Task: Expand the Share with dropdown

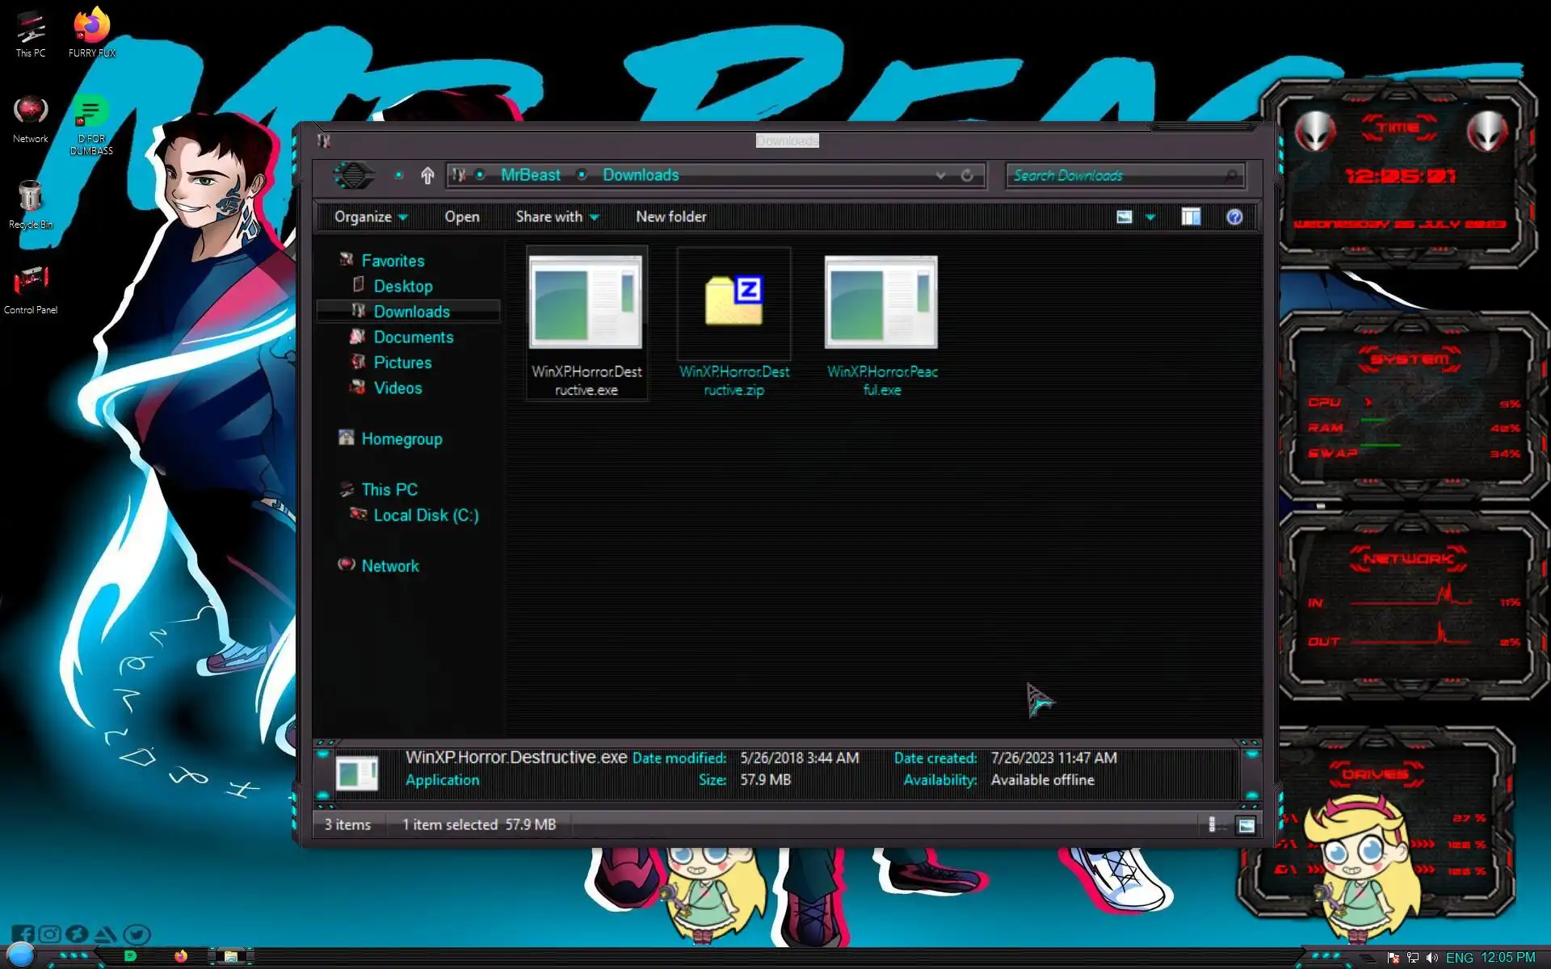Action: [x=557, y=216]
